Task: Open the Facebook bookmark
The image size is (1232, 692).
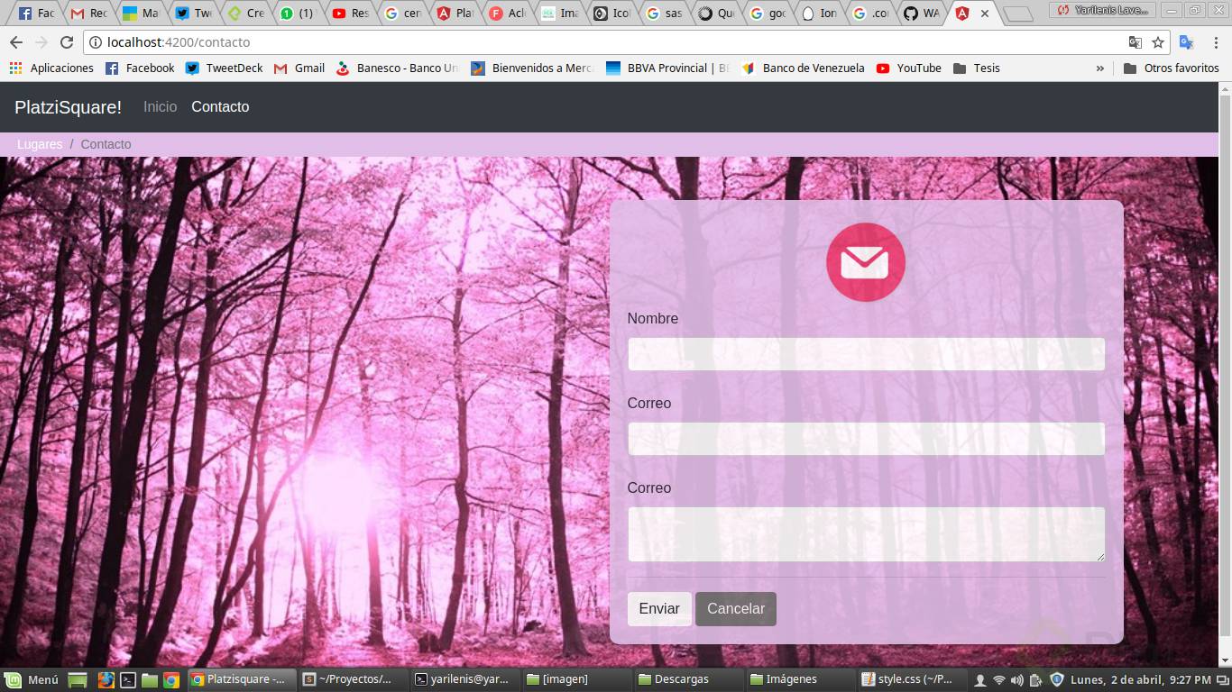Action: (x=140, y=68)
